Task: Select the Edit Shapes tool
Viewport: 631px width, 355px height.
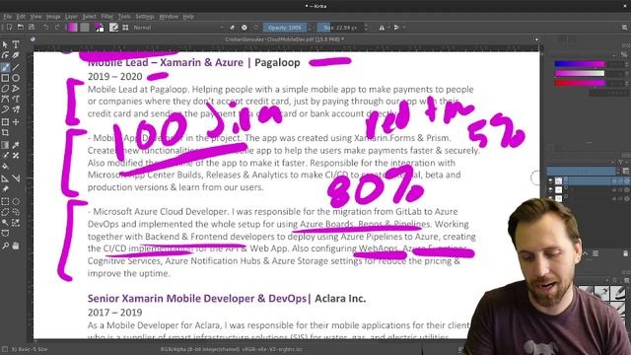Action: click(x=5, y=55)
